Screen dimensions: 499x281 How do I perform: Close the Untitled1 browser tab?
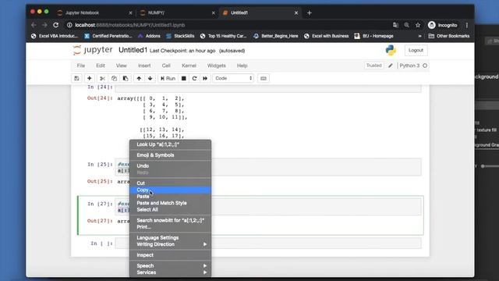coord(296,12)
